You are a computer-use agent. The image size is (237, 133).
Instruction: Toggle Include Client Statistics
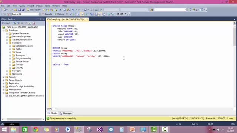91,14
